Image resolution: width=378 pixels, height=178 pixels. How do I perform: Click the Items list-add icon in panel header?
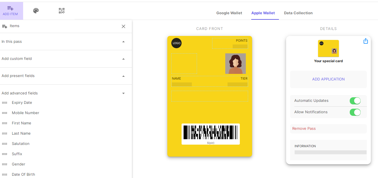click(x=5, y=26)
